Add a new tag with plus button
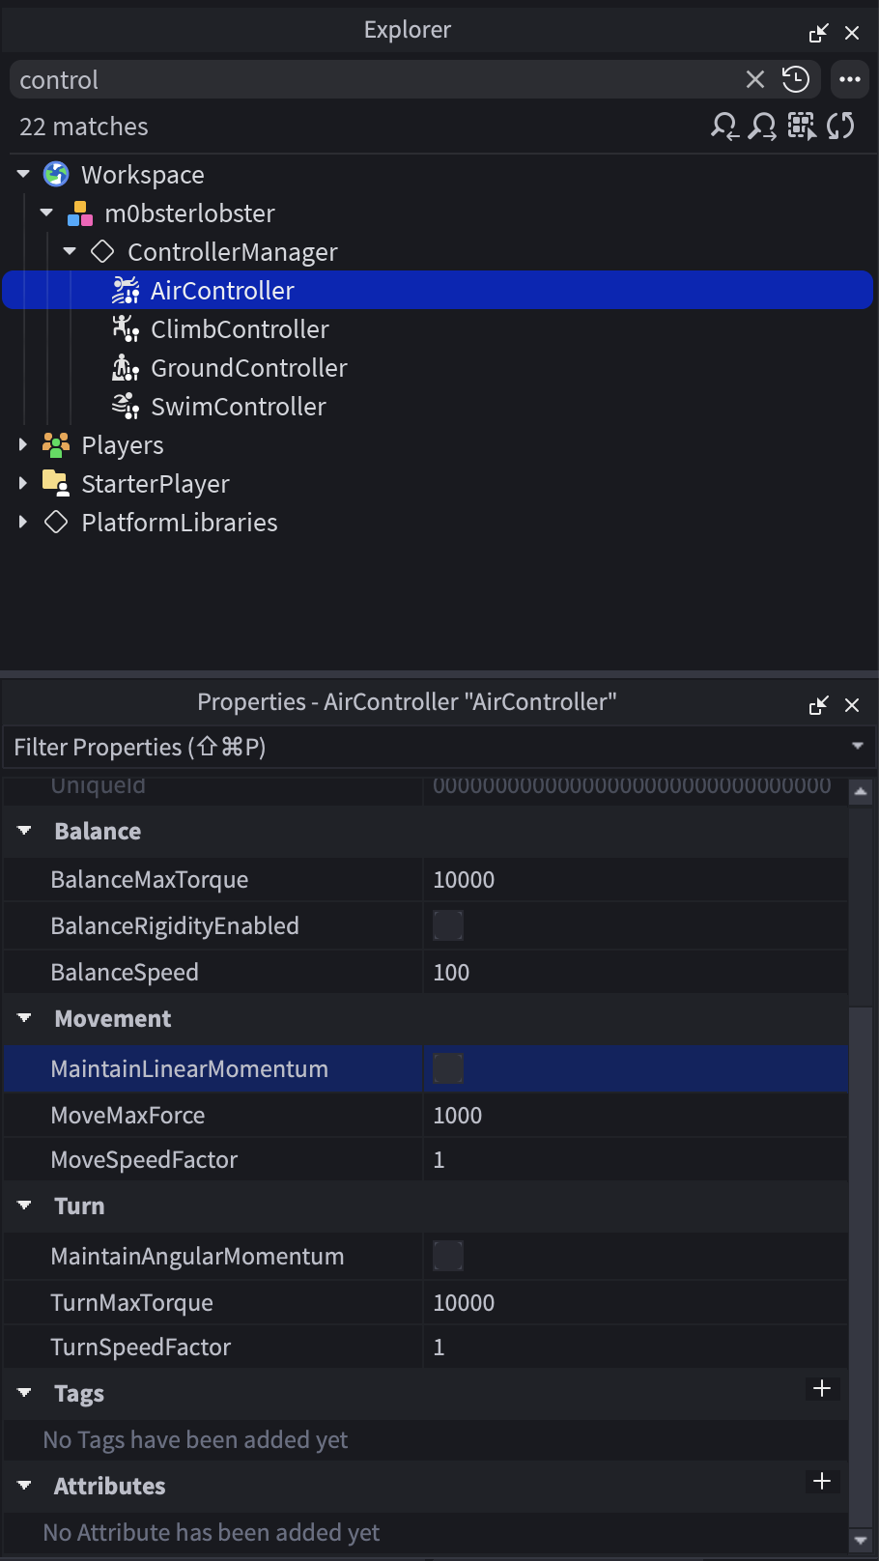Image resolution: width=879 pixels, height=1561 pixels. coord(822,1388)
